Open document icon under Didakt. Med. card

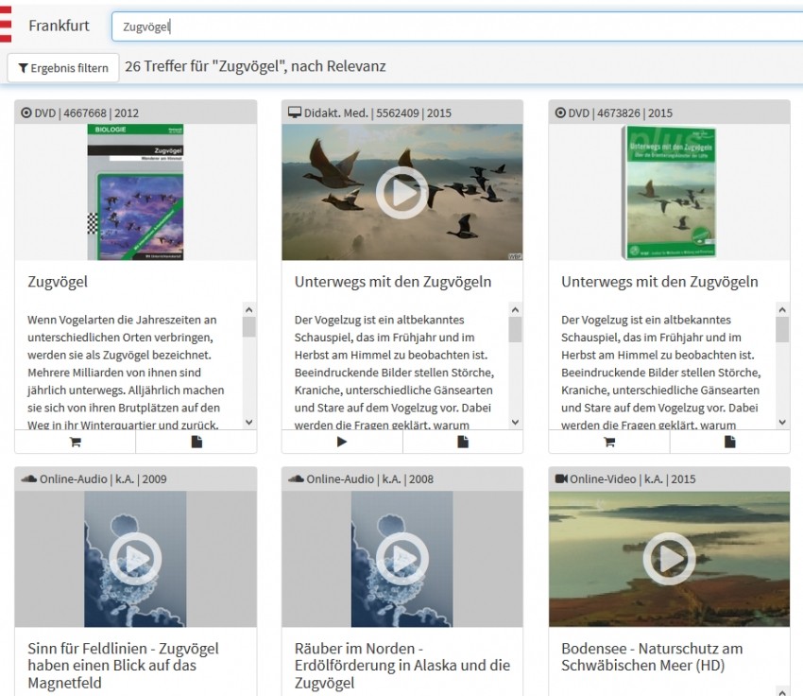pos(463,442)
